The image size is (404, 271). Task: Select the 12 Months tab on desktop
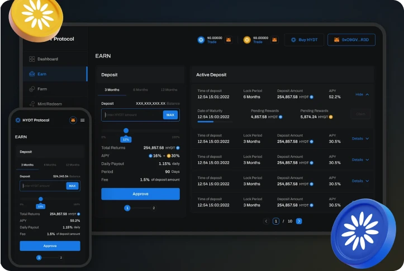(169, 90)
